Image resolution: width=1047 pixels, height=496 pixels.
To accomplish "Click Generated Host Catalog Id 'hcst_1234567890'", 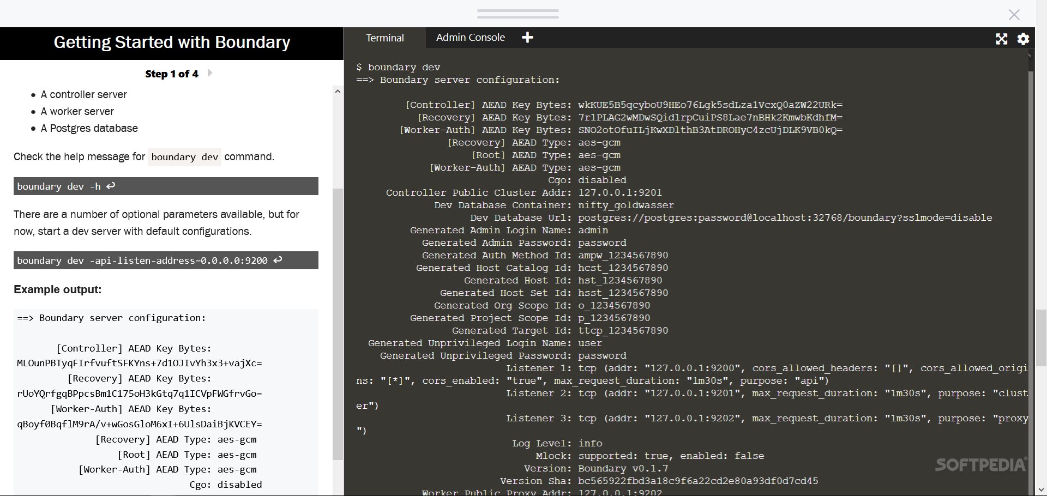I will pyautogui.click(x=623, y=268).
